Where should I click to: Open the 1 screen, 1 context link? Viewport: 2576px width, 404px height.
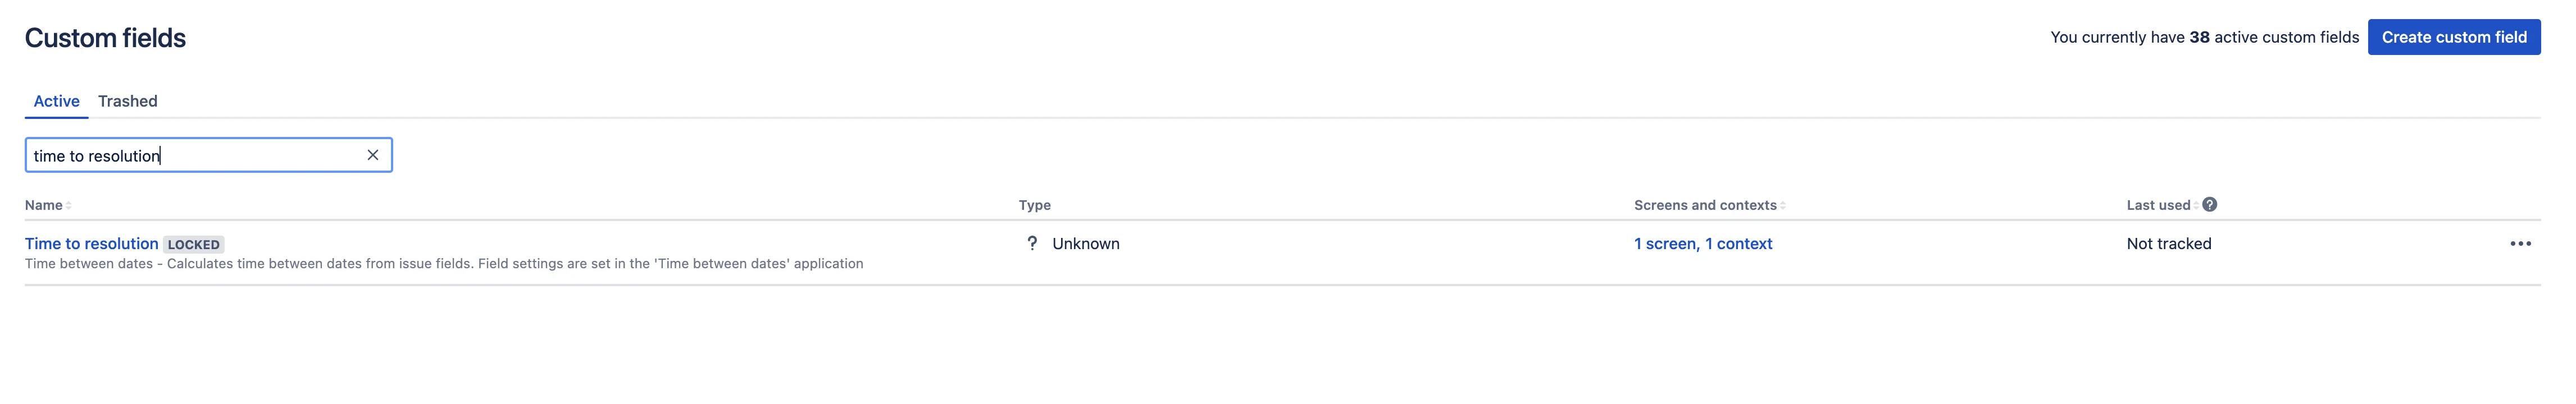[1702, 244]
